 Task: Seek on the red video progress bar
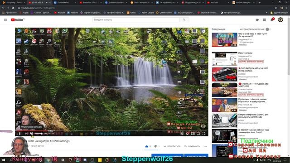111,131
